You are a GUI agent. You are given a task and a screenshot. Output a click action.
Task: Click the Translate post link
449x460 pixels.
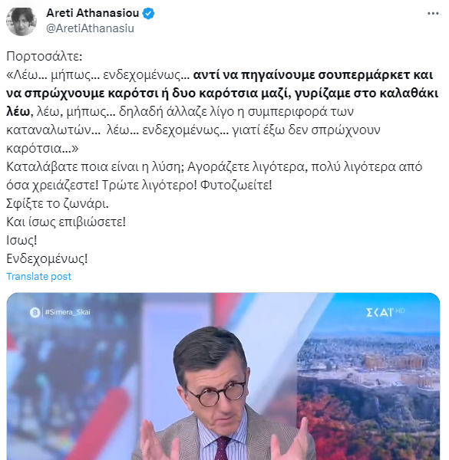(x=39, y=276)
